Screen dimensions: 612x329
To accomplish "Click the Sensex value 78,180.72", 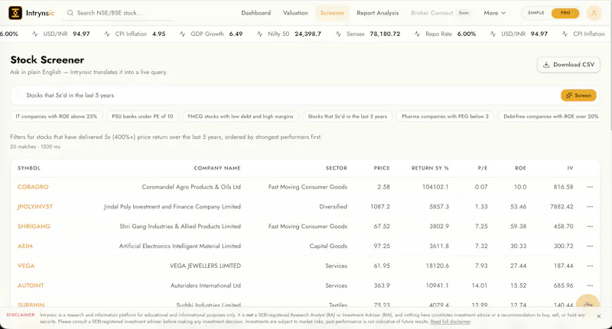I will (385, 34).
